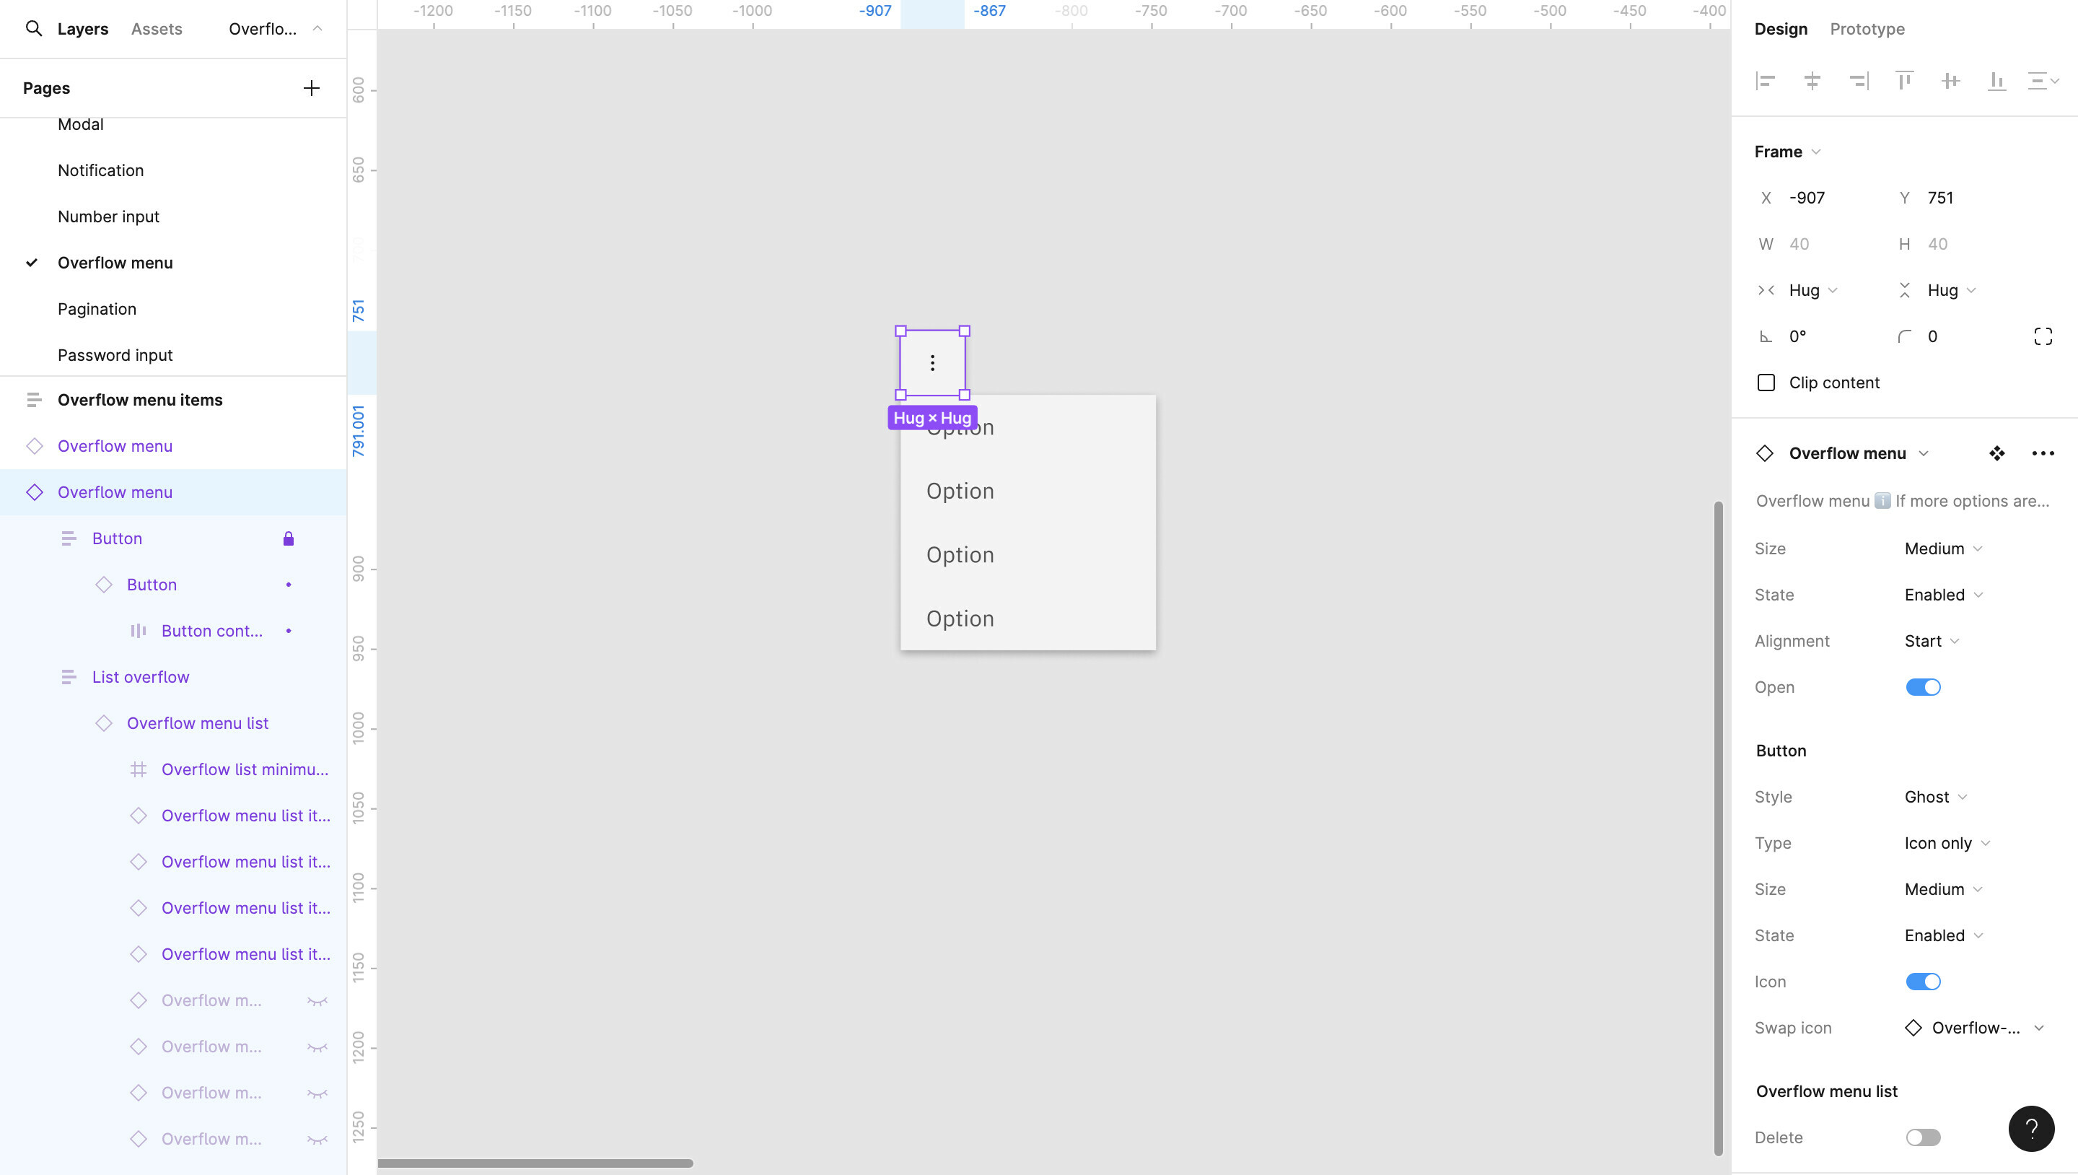Image resolution: width=2078 pixels, height=1175 pixels.
Task: Open the layers search icon
Action: coord(33,29)
